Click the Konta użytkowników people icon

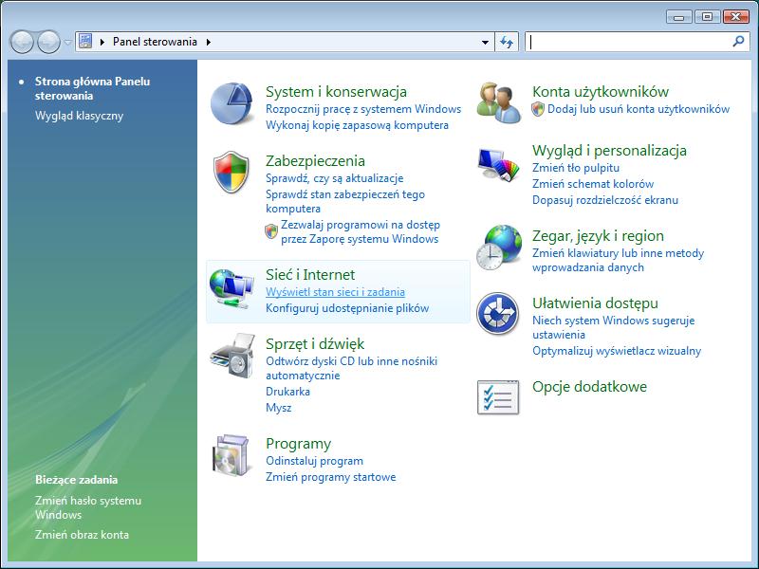click(498, 102)
